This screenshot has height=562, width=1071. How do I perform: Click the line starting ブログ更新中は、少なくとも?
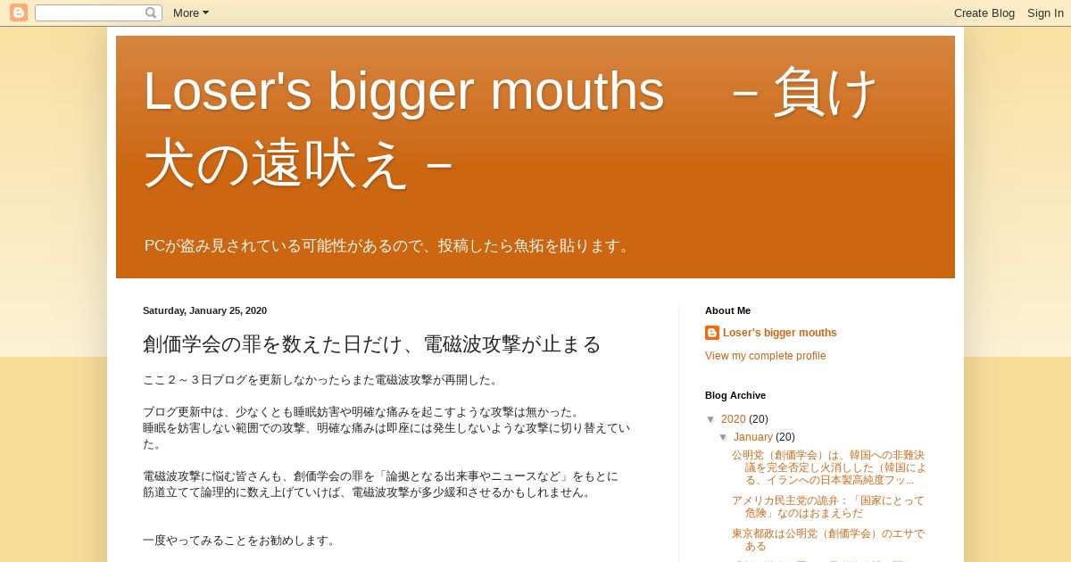click(363, 412)
